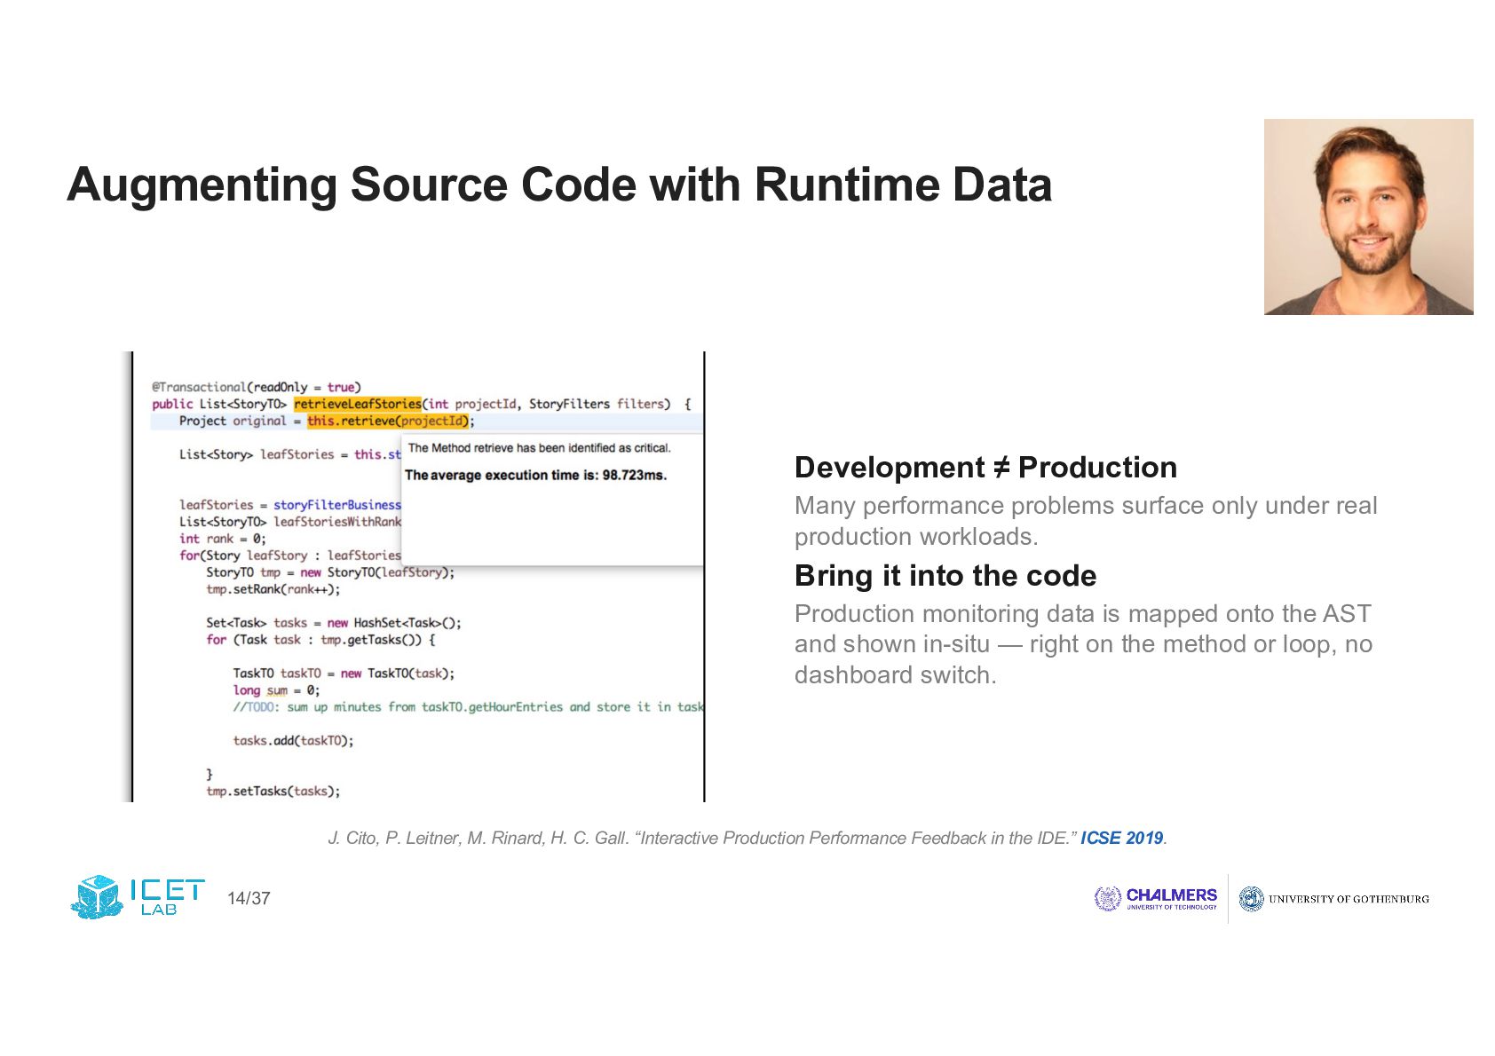Click the '@Transactional(readOnly = true)' annotation
This screenshot has width=1495, height=1056.
point(257,387)
